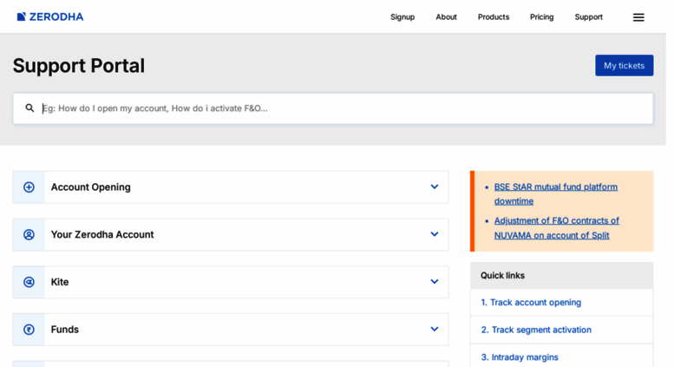The image size is (674, 367).
Task: Open BSE StAR mutual fund downtime link
Action: point(556,193)
